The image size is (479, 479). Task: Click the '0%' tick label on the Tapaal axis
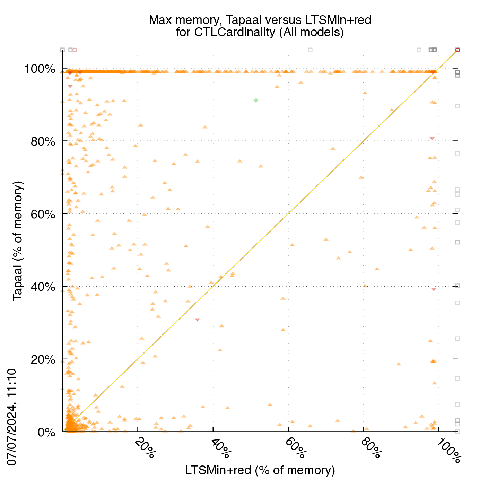(46, 433)
